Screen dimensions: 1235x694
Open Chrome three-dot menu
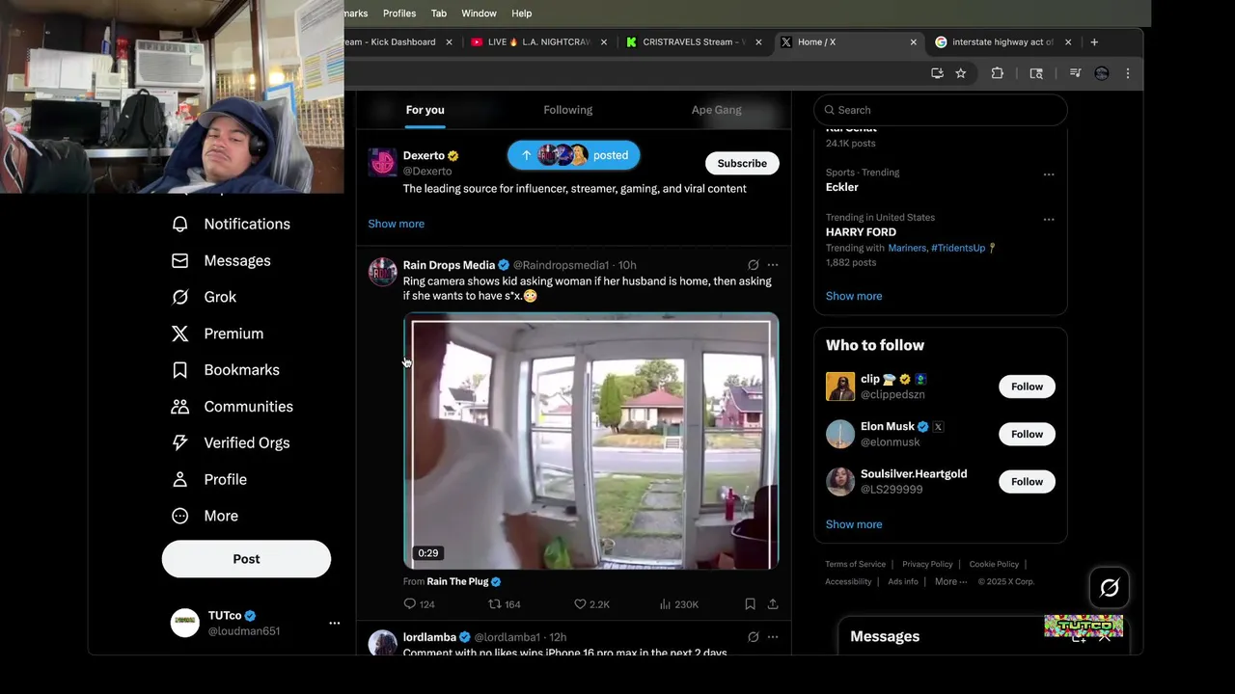(x=1127, y=73)
